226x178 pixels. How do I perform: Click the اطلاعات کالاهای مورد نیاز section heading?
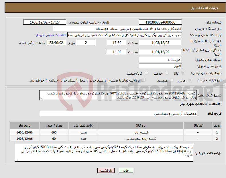coord(201,104)
